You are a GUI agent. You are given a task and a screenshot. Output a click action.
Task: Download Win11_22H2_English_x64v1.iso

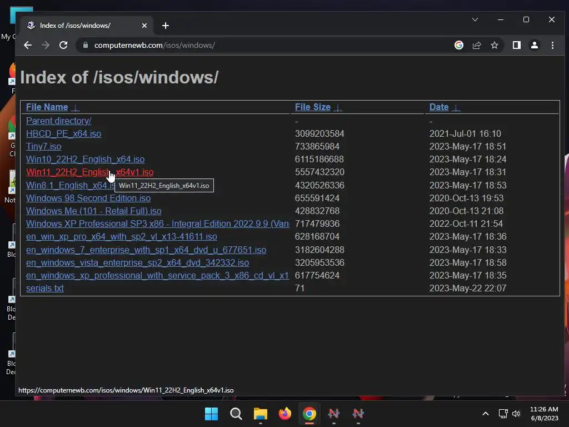[x=89, y=172]
